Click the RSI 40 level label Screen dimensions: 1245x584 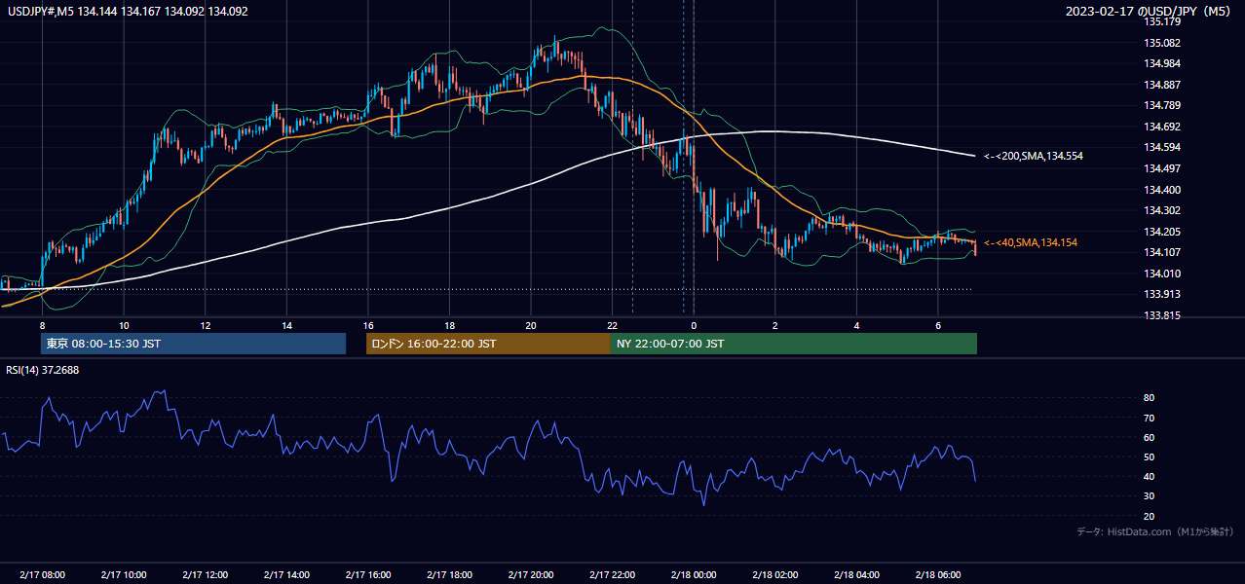[1150, 476]
